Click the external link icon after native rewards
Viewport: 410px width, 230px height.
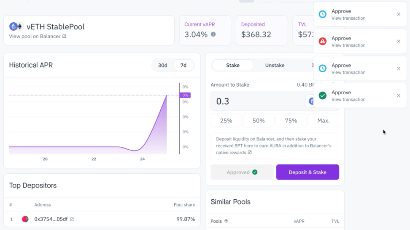pos(250,153)
